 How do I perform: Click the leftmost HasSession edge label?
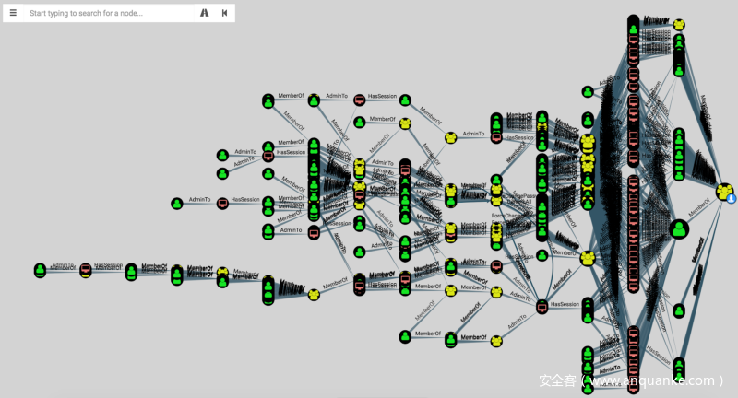pyautogui.click(x=108, y=265)
